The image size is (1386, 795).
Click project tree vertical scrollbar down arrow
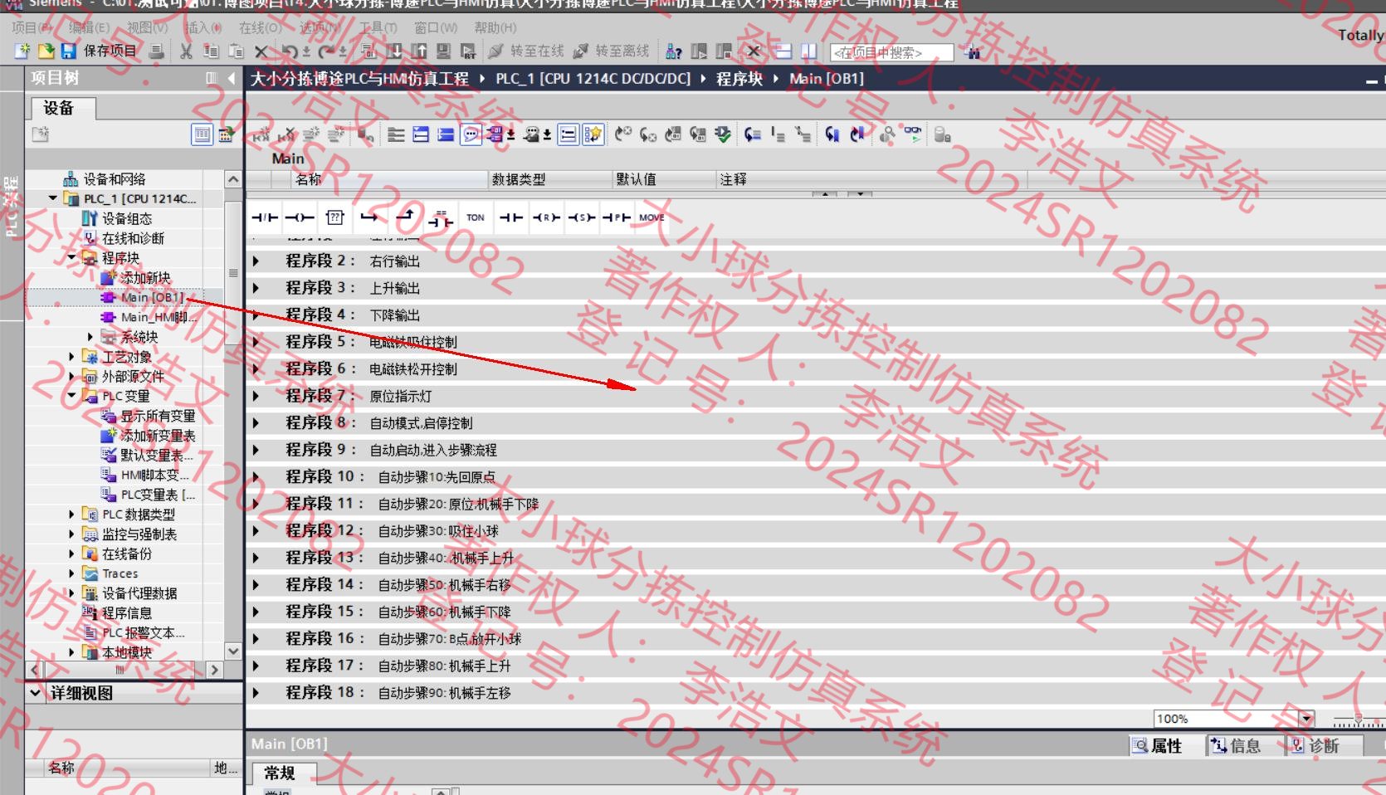coord(233,651)
